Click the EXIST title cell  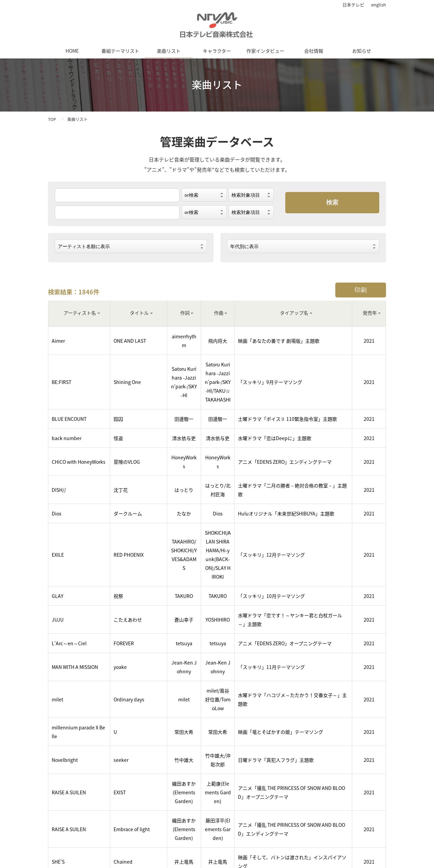[x=139, y=793]
